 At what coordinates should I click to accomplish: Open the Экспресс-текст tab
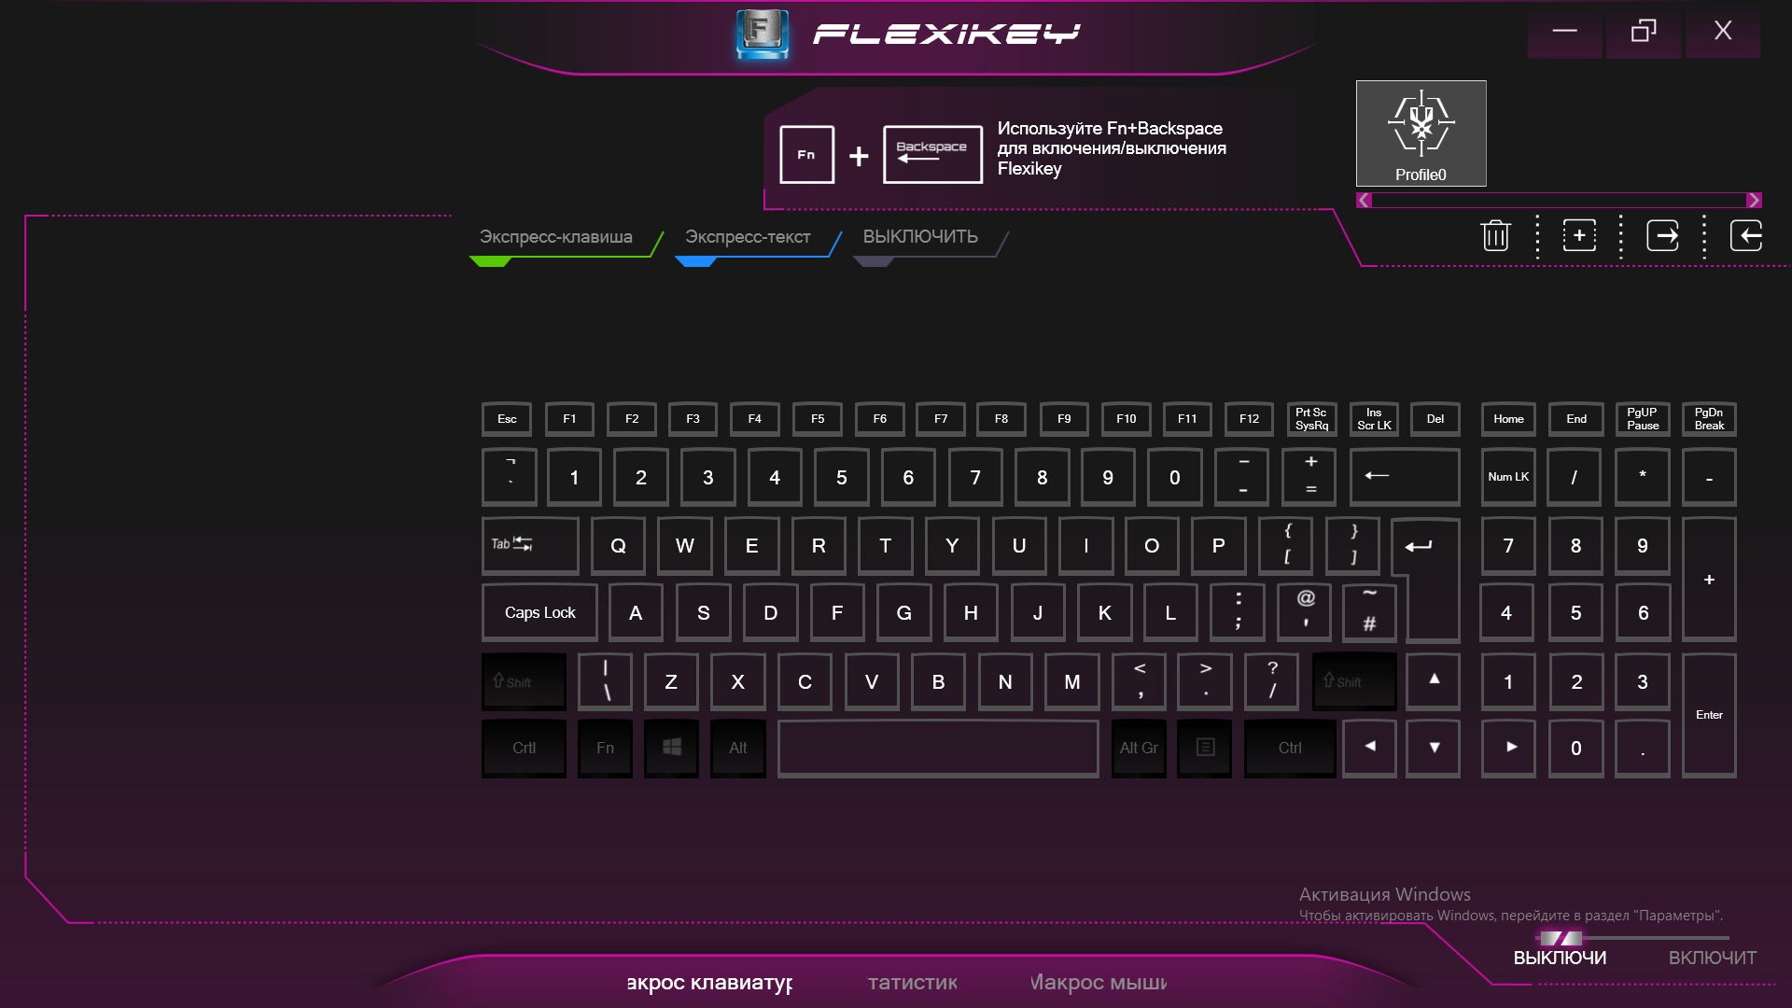(x=748, y=237)
